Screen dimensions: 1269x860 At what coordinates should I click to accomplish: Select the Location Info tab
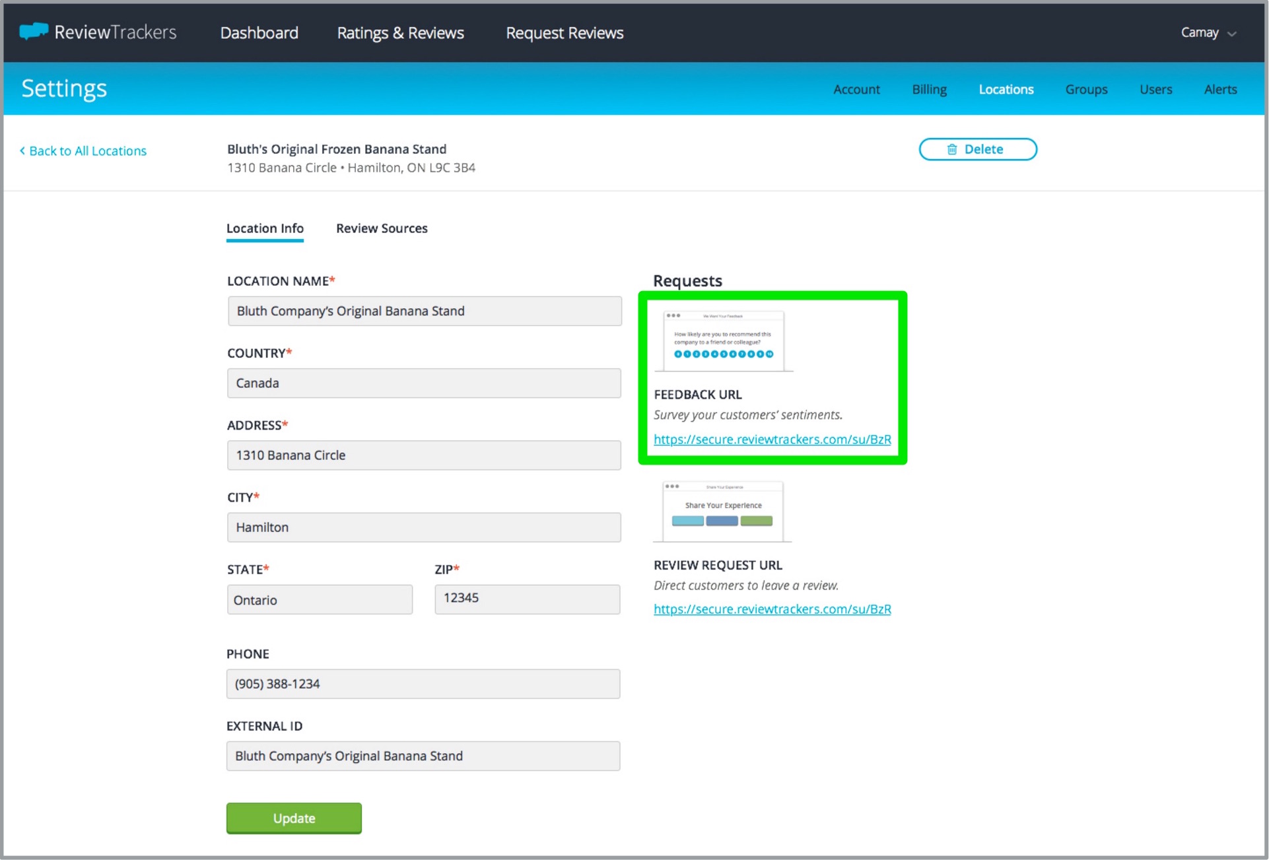point(265,228)
